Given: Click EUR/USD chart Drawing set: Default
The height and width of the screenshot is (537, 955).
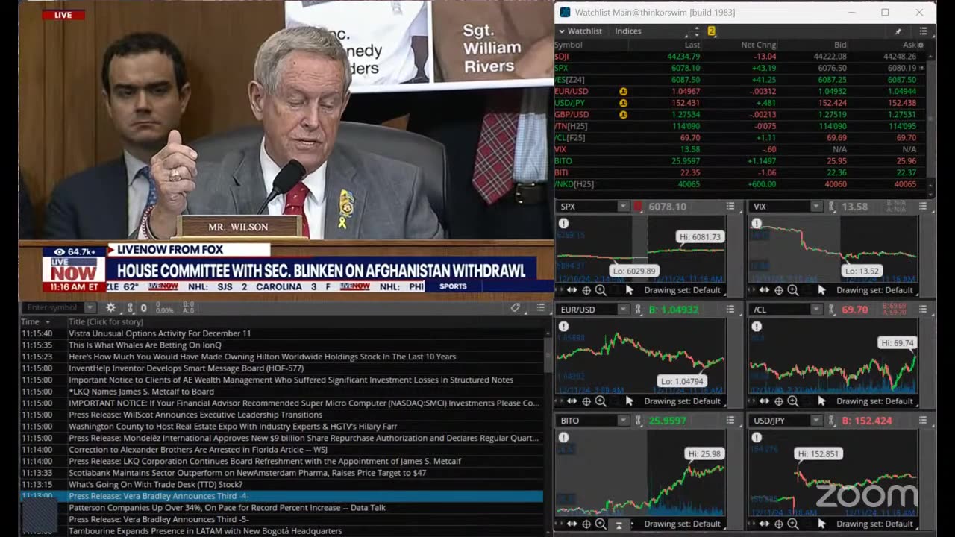Looking at the screenshot, I should [x=682, y=401].
